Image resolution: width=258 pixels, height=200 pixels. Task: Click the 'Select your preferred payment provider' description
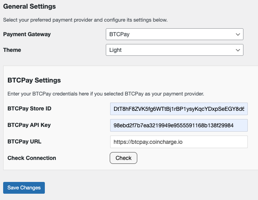pos(85,20)
